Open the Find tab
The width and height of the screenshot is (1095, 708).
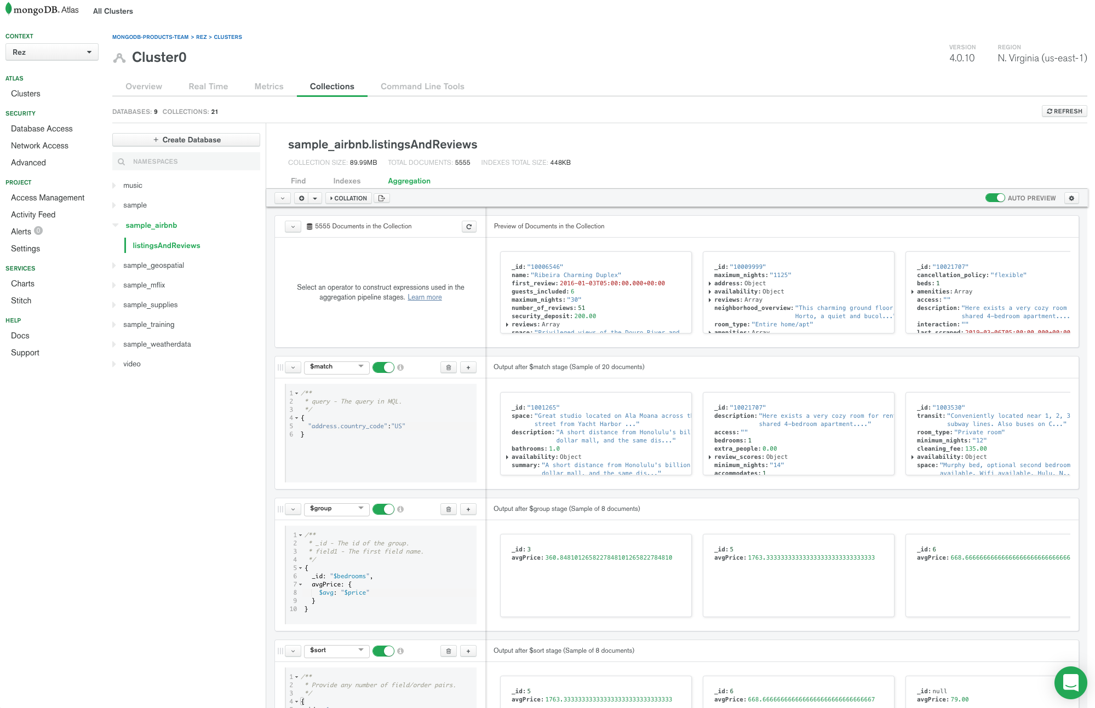coord(299,181)
